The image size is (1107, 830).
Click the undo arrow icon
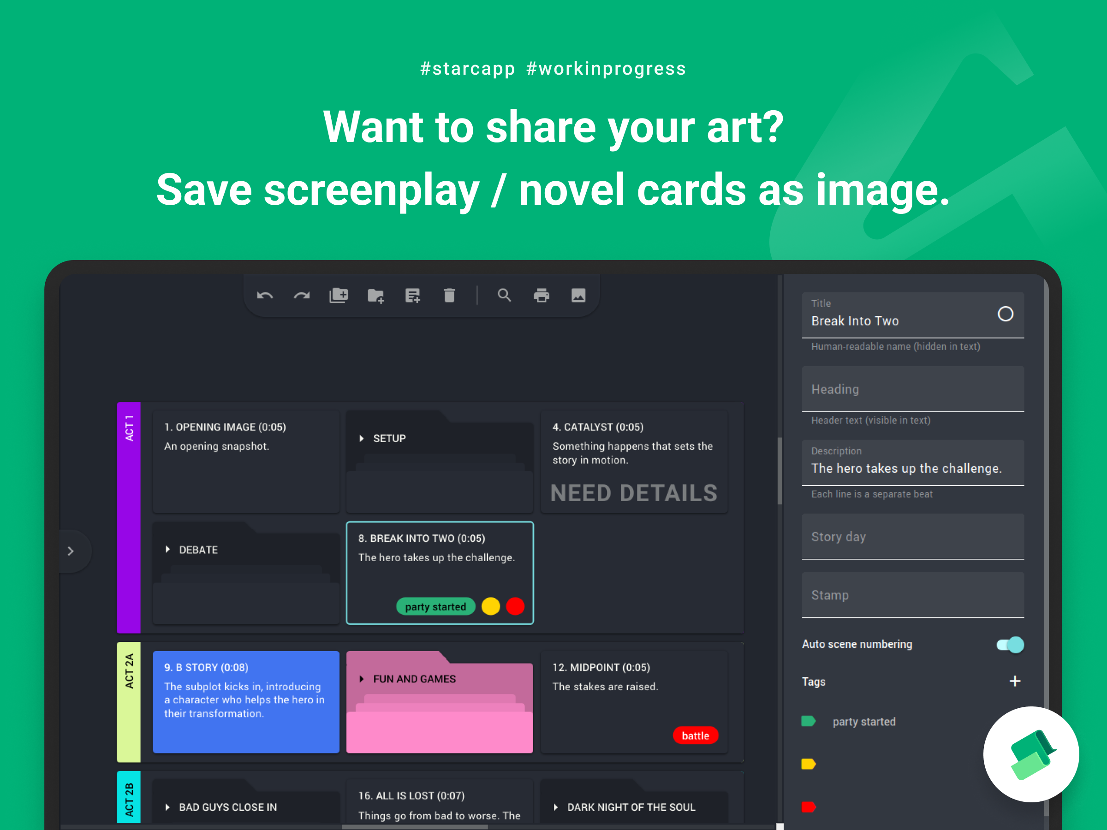click(265, 296)
